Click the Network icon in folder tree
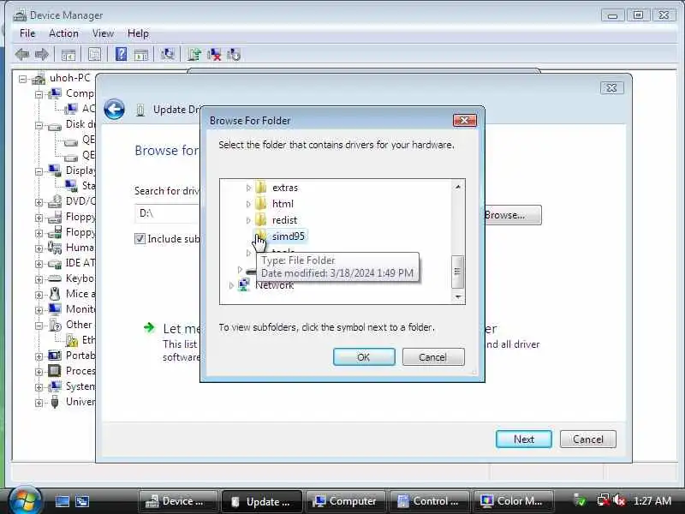The height and width of the screenshot is (514, 685). tap(244, 285)
